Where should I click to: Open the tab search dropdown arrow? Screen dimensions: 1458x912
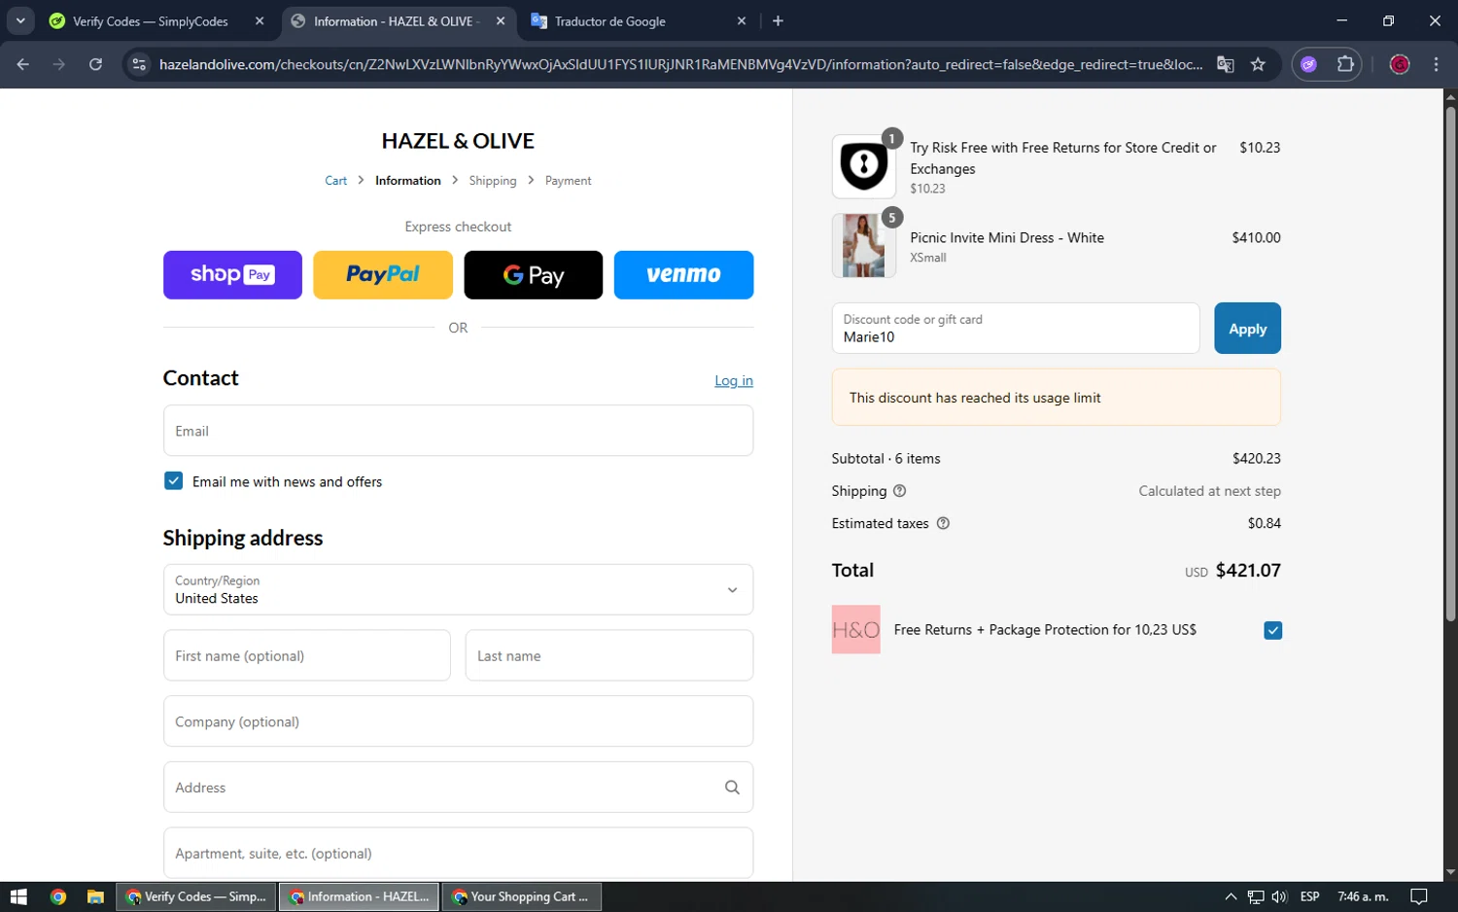(x=20, y=20)
